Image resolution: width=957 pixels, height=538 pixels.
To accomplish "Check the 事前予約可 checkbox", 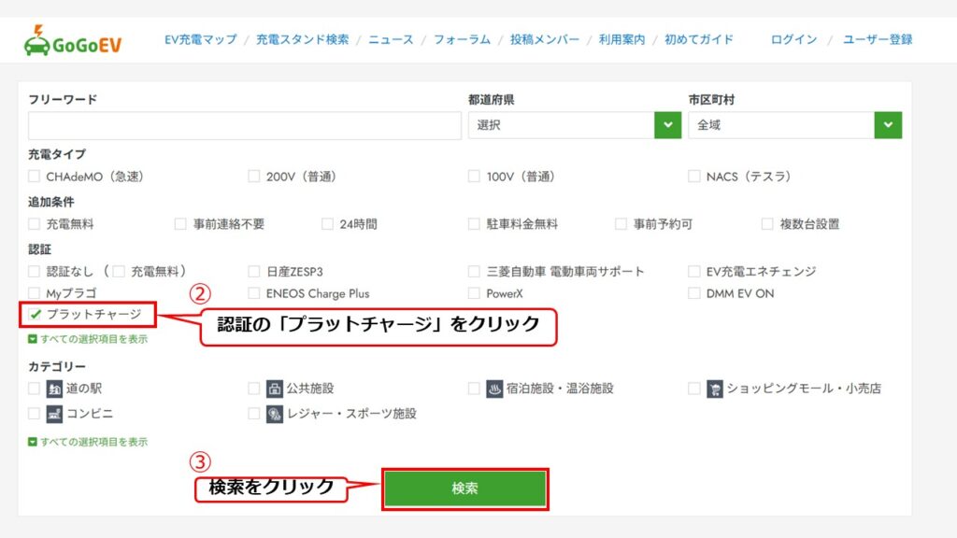I will click(x=621, y=224).
